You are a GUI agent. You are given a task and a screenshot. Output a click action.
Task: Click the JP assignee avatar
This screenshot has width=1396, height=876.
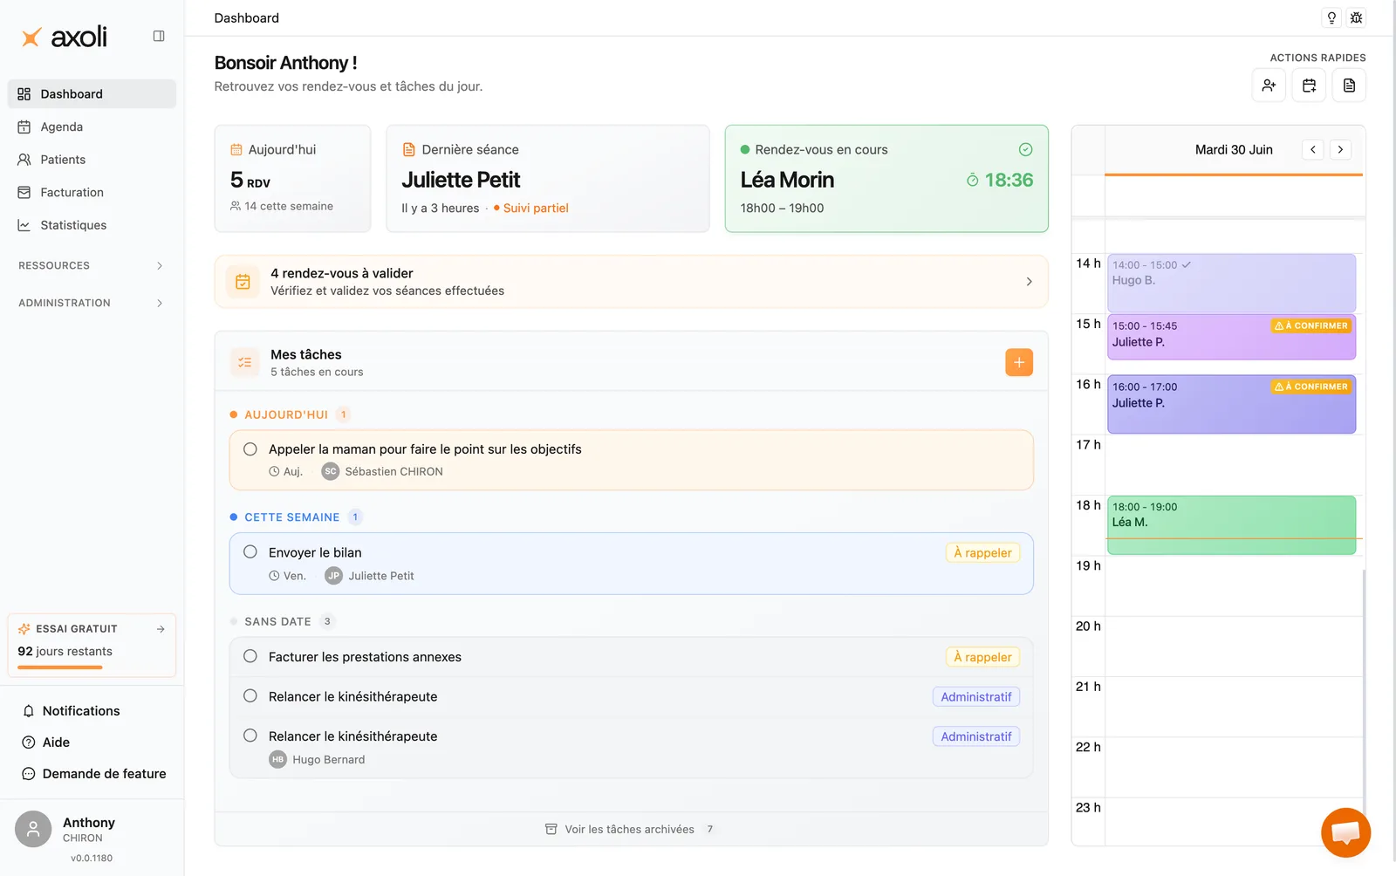pyautogui.click(x=333, y=576)
